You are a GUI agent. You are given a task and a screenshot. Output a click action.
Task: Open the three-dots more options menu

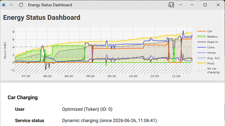(x=181, y=5)
